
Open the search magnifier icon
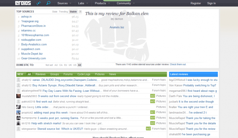(x=48, y=3)
